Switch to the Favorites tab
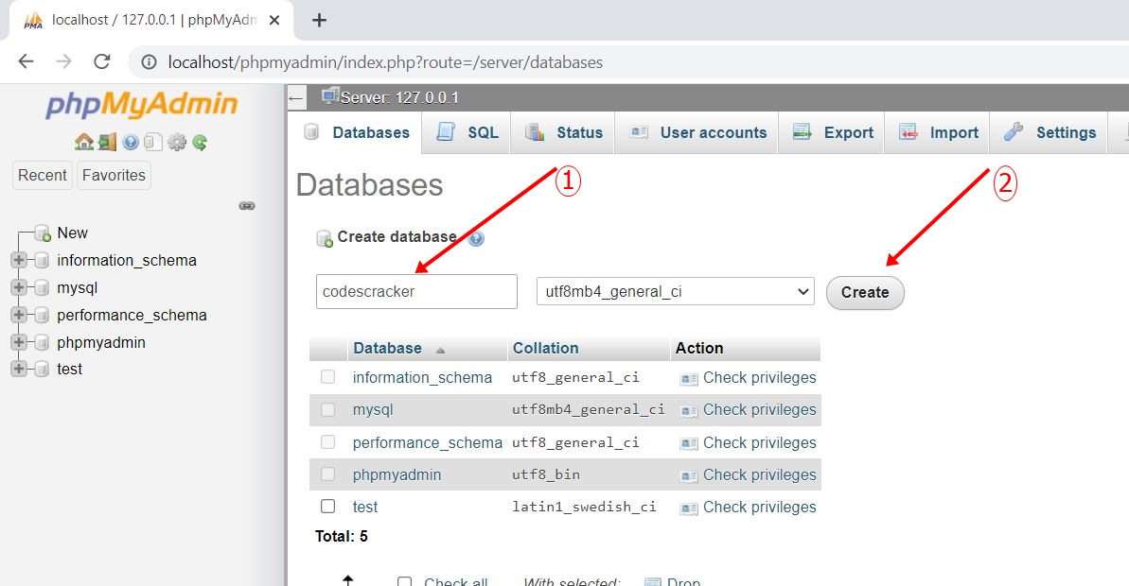 [x=114, y=175]
